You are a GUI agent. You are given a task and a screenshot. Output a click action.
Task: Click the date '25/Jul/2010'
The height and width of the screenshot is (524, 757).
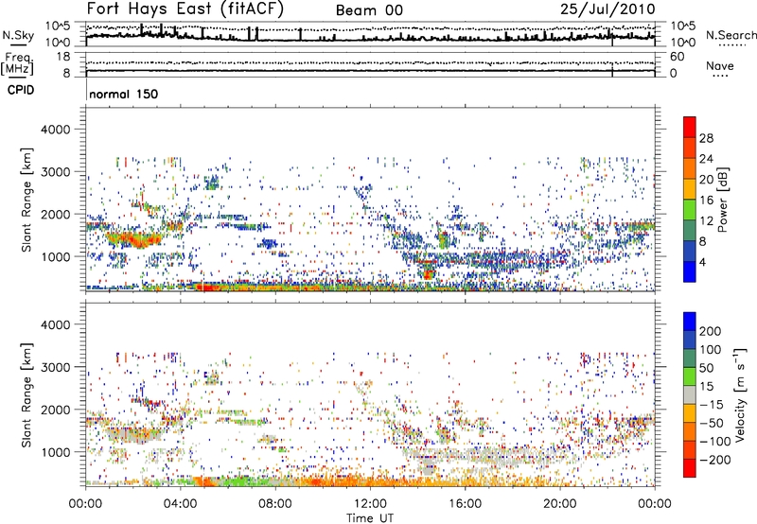click(x=607, y=9)
